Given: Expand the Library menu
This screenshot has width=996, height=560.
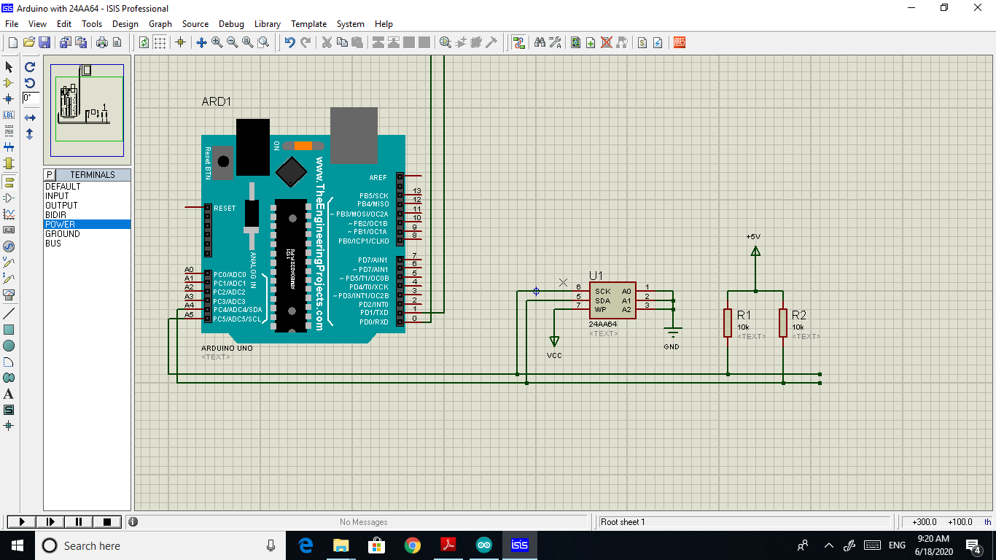Looking at the screenshot, I should tap(268, 24).
